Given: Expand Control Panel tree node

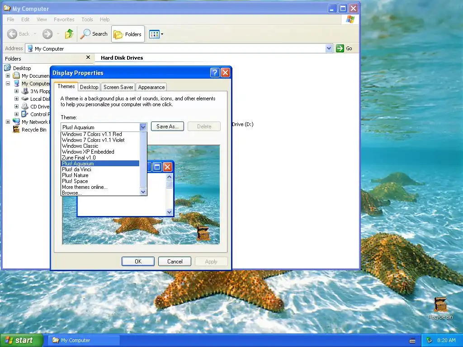Looking at the screenshot, I should click(17, 114).
